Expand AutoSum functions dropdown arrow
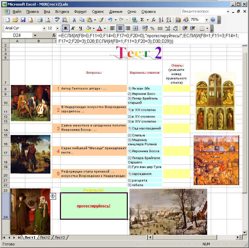 tap(148, 20)
